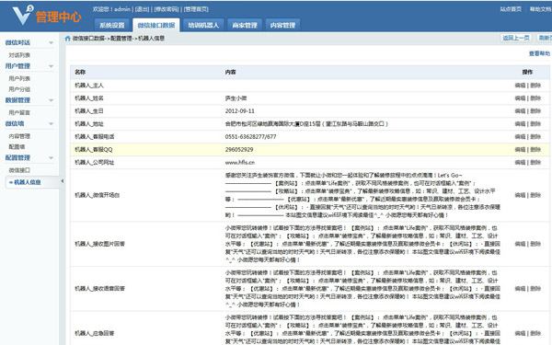Click the 数据管理 section header
Screen dimensions: 552x345
pos(17,100)
